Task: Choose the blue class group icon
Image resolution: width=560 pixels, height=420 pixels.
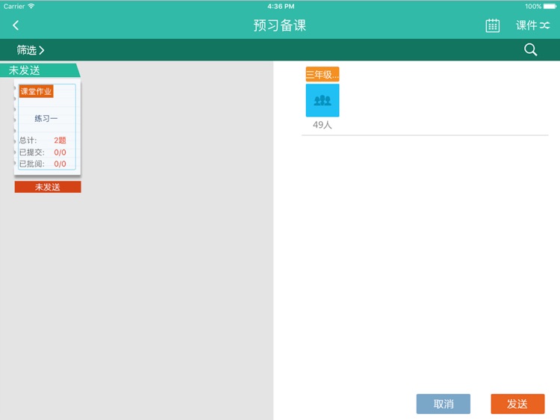Action: [323, 100]
